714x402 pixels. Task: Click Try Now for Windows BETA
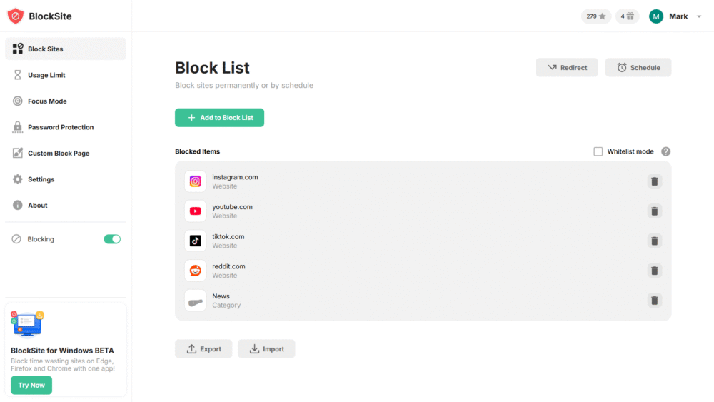[x=31, y=385]
